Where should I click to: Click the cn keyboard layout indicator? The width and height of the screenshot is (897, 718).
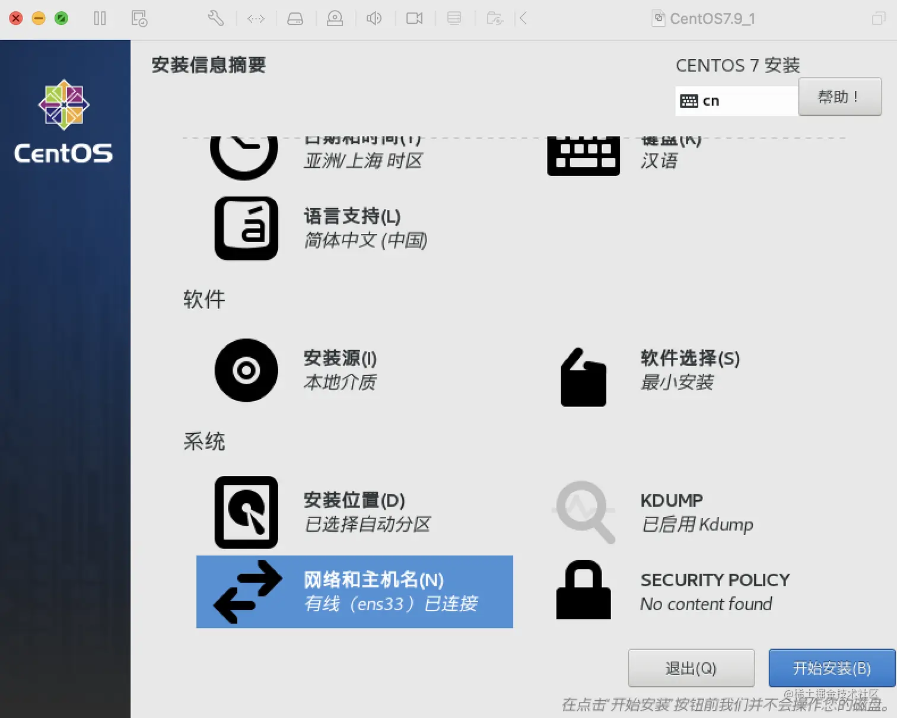click(737, 101)
